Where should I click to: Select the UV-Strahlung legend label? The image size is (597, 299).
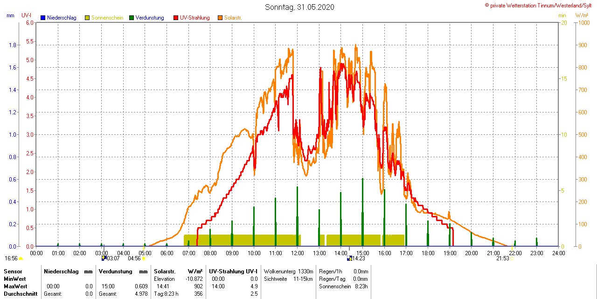coord(195,18)
